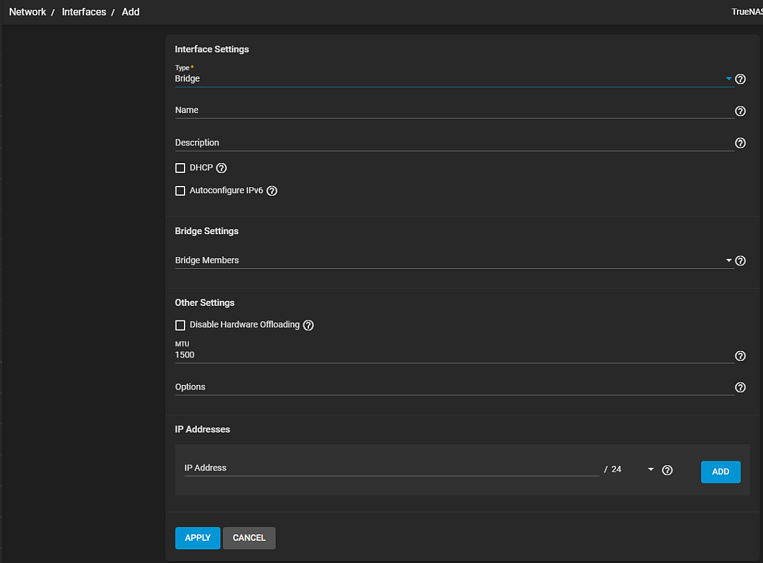Expand the Bridge Members dropdown

coord(450,261)
